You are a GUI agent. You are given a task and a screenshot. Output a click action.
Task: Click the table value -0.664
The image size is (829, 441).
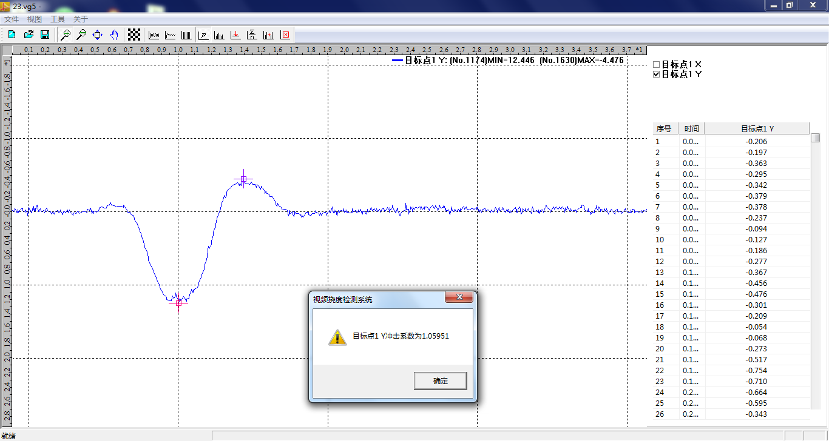[x=757, y=393]
